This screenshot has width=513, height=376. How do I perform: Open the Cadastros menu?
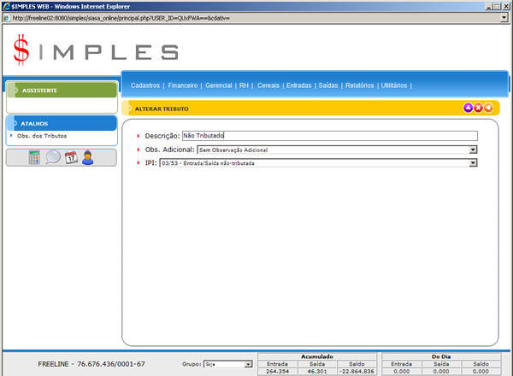pos(146,85)
